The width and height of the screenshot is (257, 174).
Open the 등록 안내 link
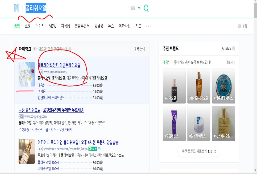tap(139, 49)
